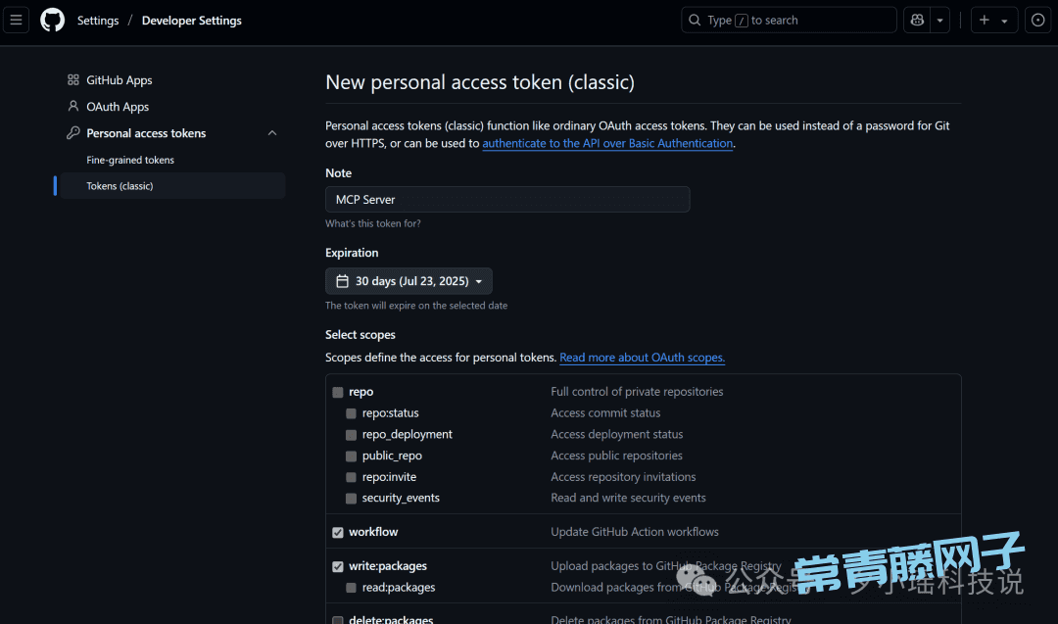This screenshot has width=1058, height=624.
Task: Open the hamburger navigation menu
Action: [x=16, y=21]
